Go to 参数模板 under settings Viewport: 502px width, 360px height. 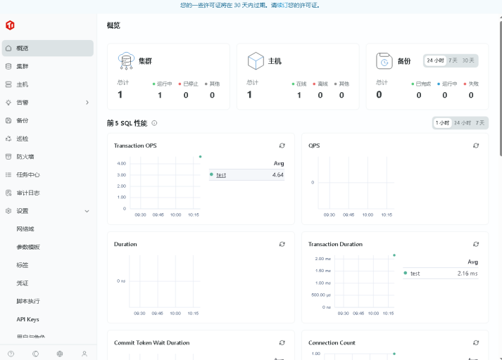coord(28,247)
